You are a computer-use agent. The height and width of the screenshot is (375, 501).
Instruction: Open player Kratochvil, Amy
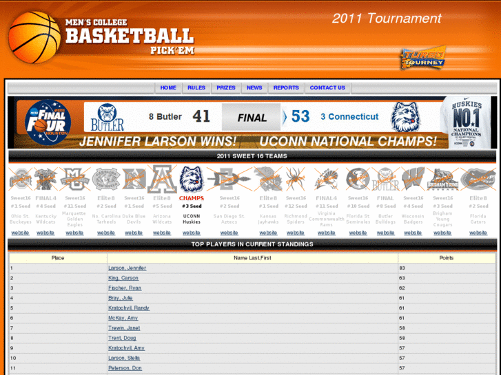click(126, 348)
